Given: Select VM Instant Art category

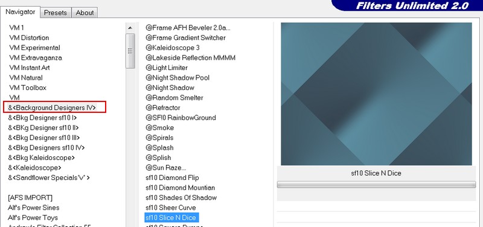Looking at the screenshot, I should [x=29, y=68].
